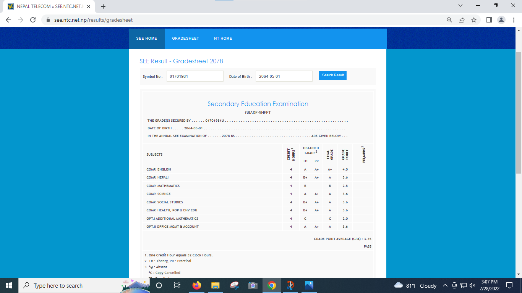Open Firefox from the taskbar

[x=197, y=285]
